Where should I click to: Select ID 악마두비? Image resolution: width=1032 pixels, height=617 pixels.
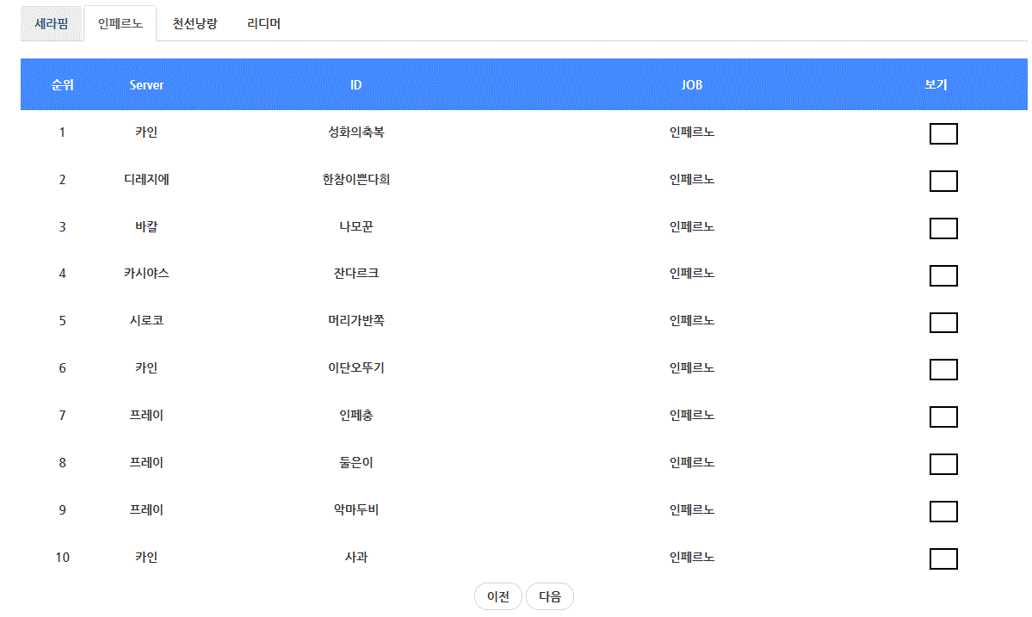pos(356,509)
